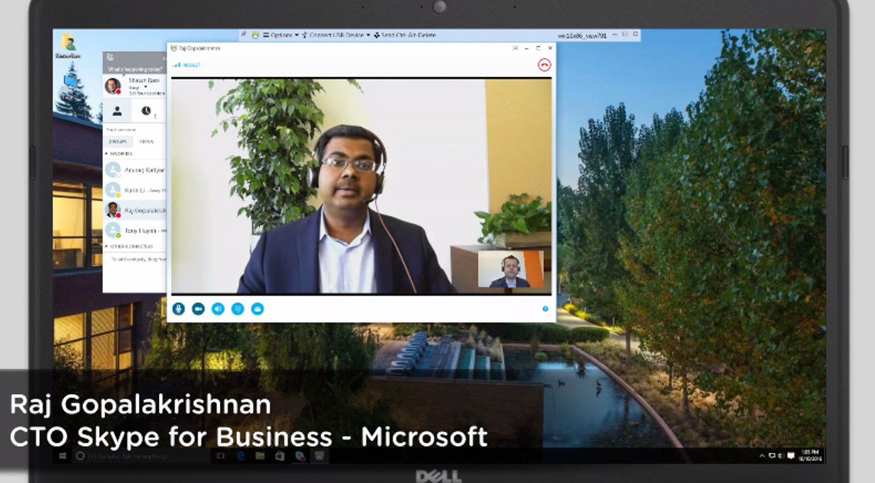Click Skype for Business taskbar icon

(x=300, y=456)
